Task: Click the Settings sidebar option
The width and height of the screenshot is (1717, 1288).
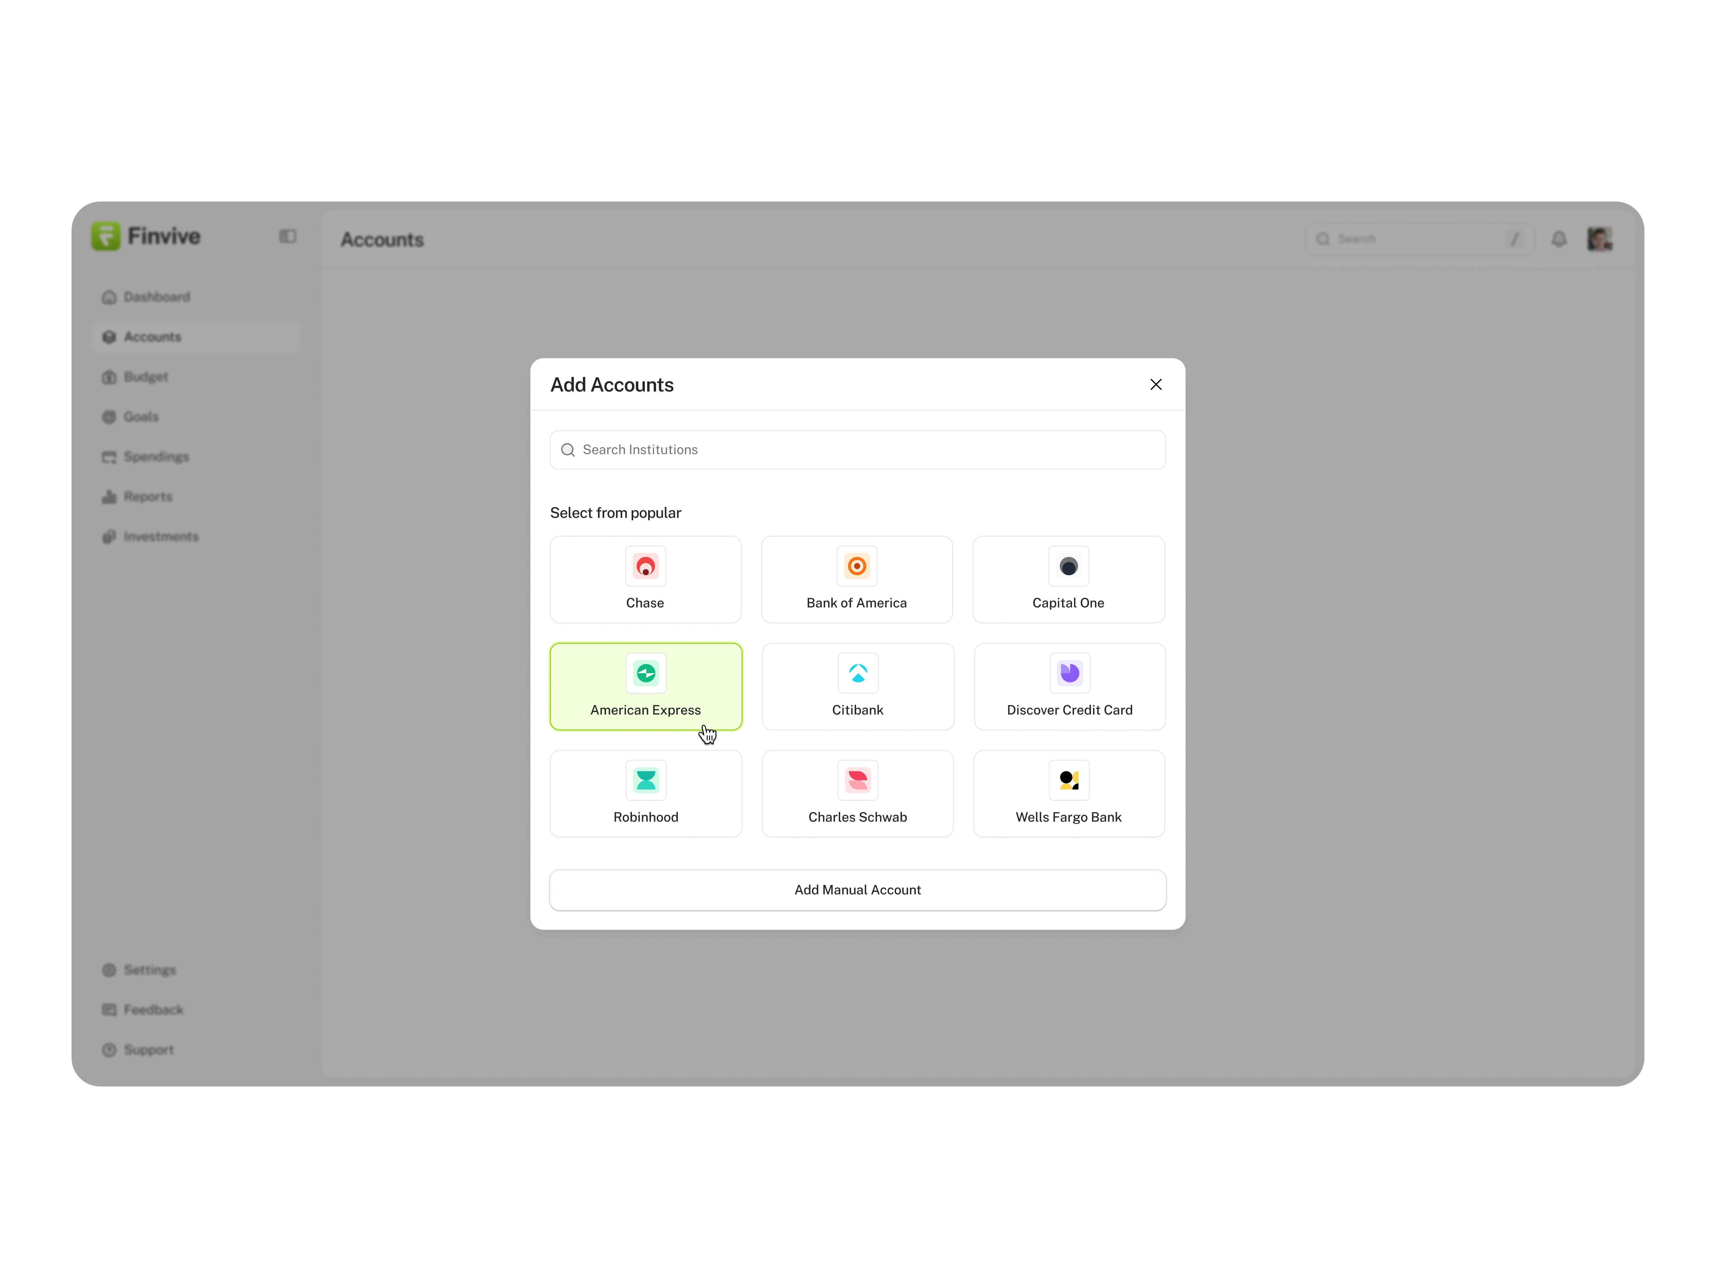Action: pyautogui.click(x=149, y=969)
